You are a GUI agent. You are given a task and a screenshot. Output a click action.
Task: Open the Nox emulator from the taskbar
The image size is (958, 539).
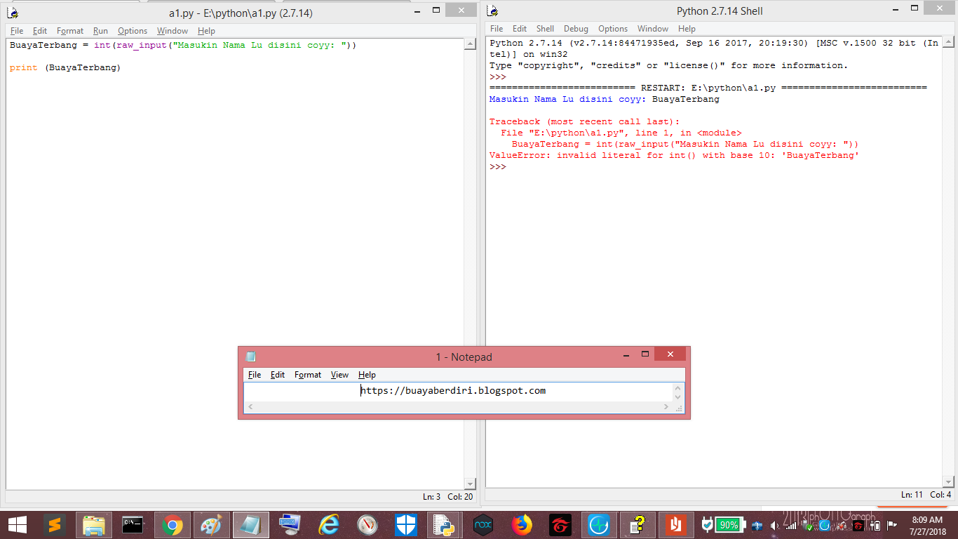(482, 524)
